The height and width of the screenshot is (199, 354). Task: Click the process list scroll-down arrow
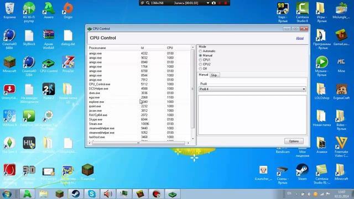click(192, 139)
